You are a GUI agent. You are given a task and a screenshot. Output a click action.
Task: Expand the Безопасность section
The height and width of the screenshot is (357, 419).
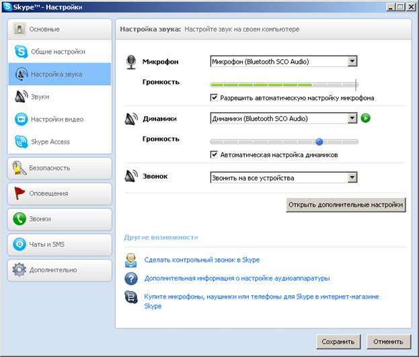(60, 168)
